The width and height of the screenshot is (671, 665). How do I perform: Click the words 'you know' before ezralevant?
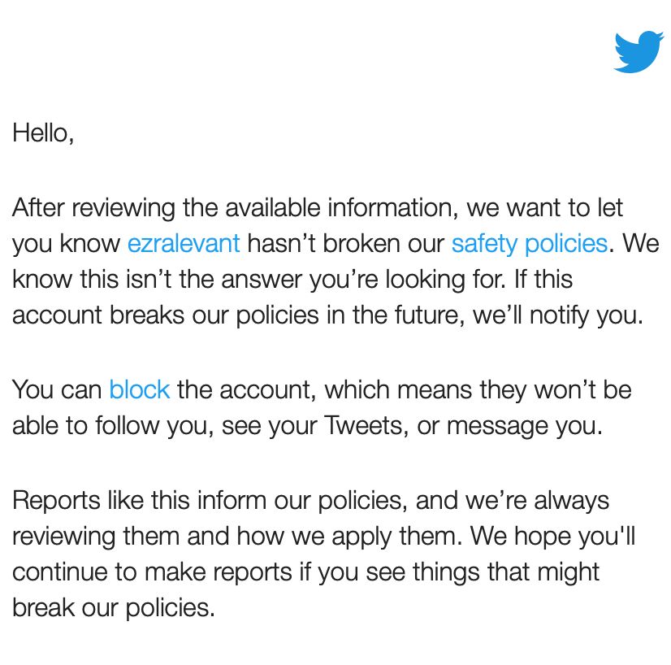click(x=67, y=244)
